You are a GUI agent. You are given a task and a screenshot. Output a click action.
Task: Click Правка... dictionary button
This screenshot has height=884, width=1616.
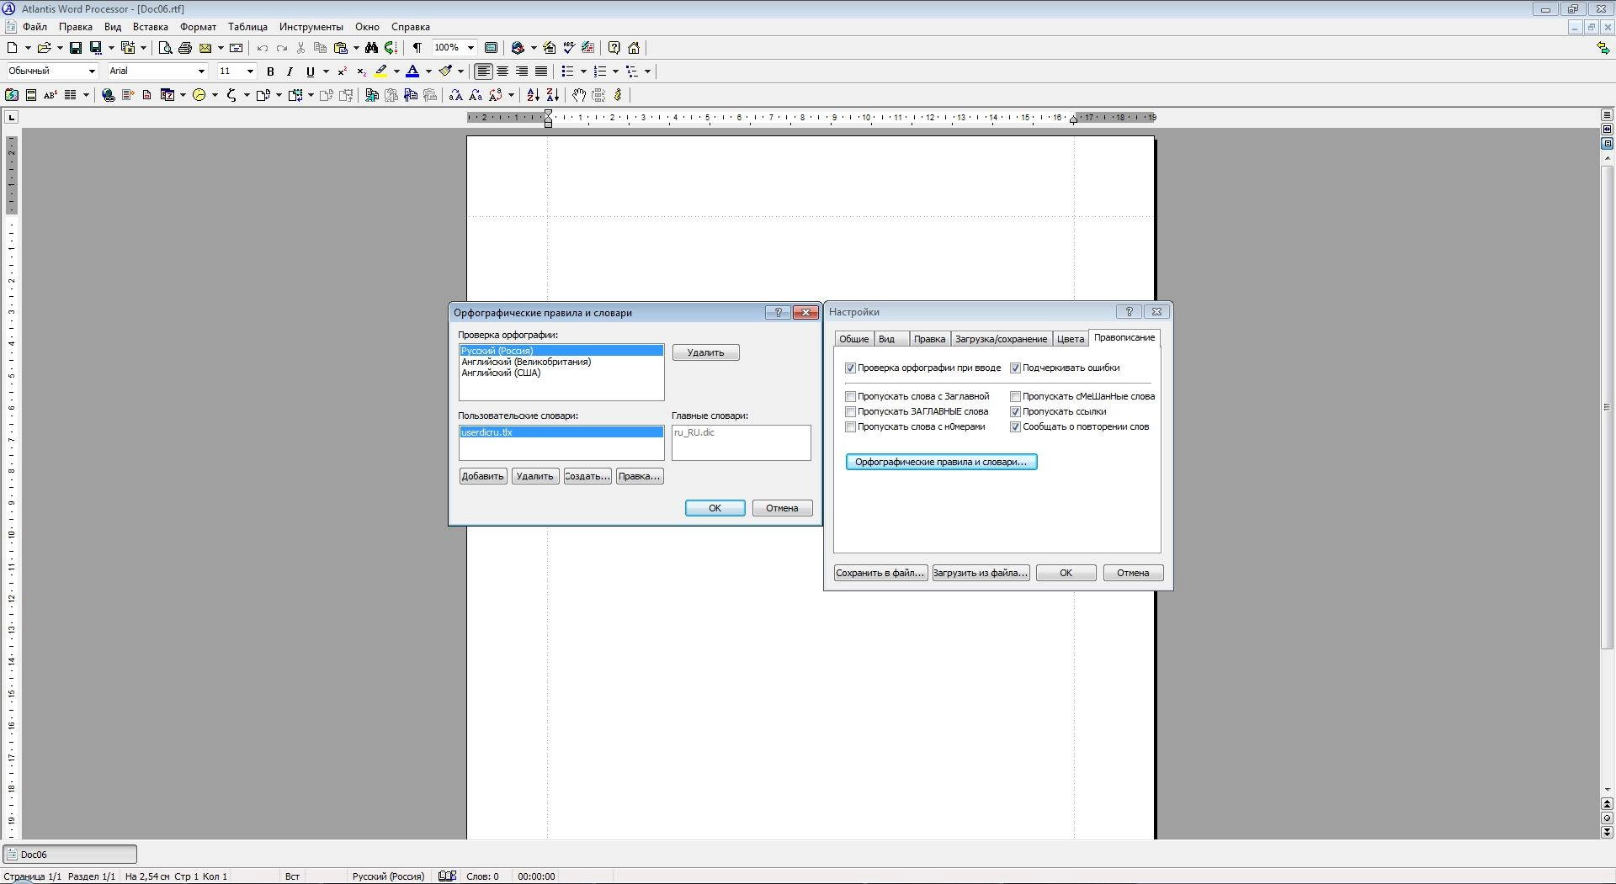pyautogui.click(x=639, y=476)
